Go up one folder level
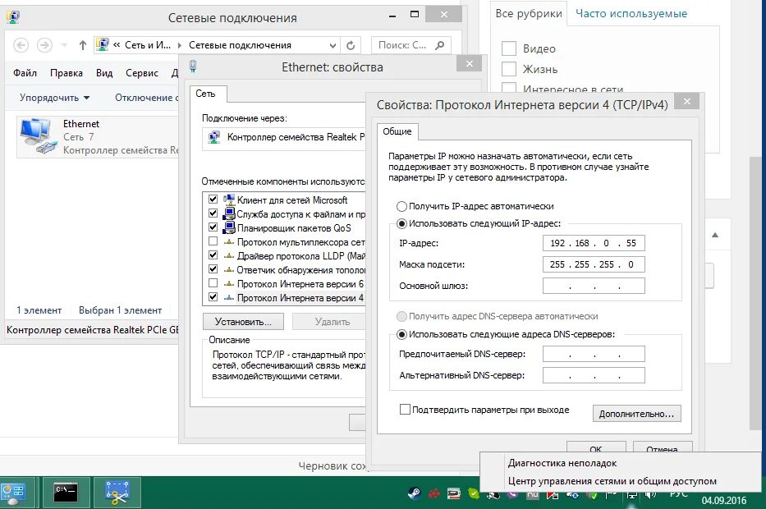Image resolution: width=766 pixels, height=509 pixels. point(83,45)
